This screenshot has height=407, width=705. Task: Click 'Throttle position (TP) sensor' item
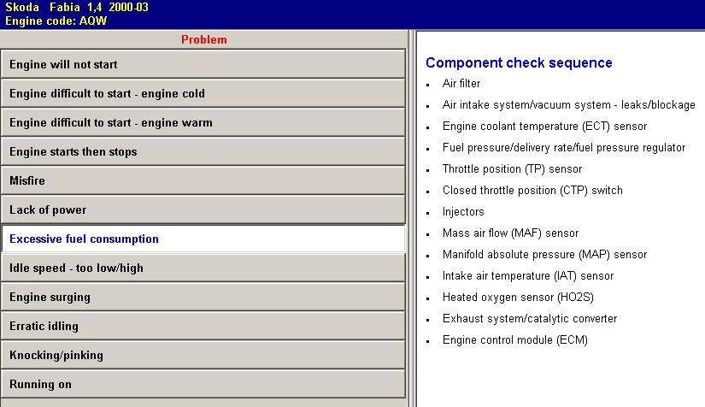coord(512,168)
